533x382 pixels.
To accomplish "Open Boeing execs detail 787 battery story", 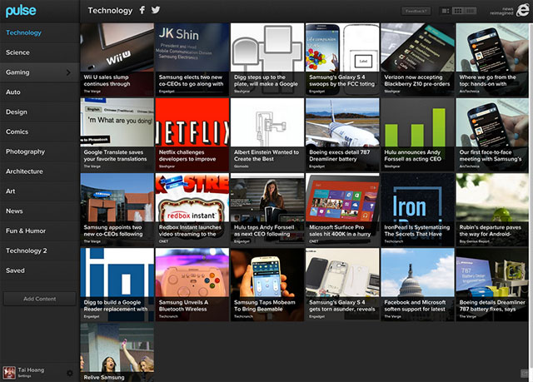I will pos(342,135).
